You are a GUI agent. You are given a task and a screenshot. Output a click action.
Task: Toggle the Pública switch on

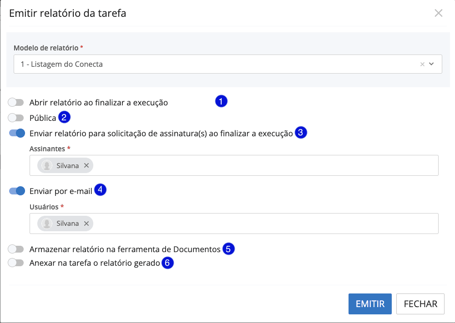[x=16, y=118]
